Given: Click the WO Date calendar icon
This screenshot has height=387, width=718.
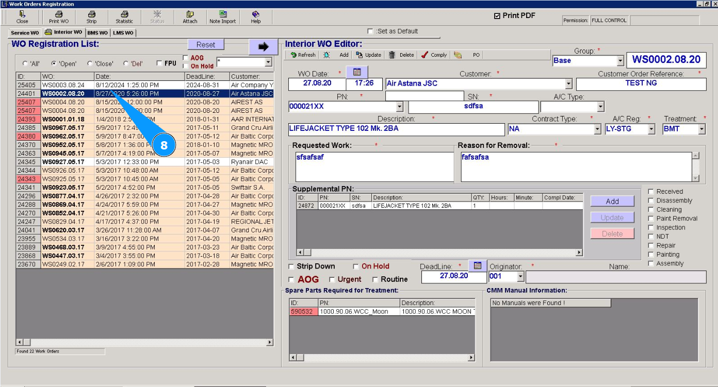Looking at the screenshot, I should 357,72.
